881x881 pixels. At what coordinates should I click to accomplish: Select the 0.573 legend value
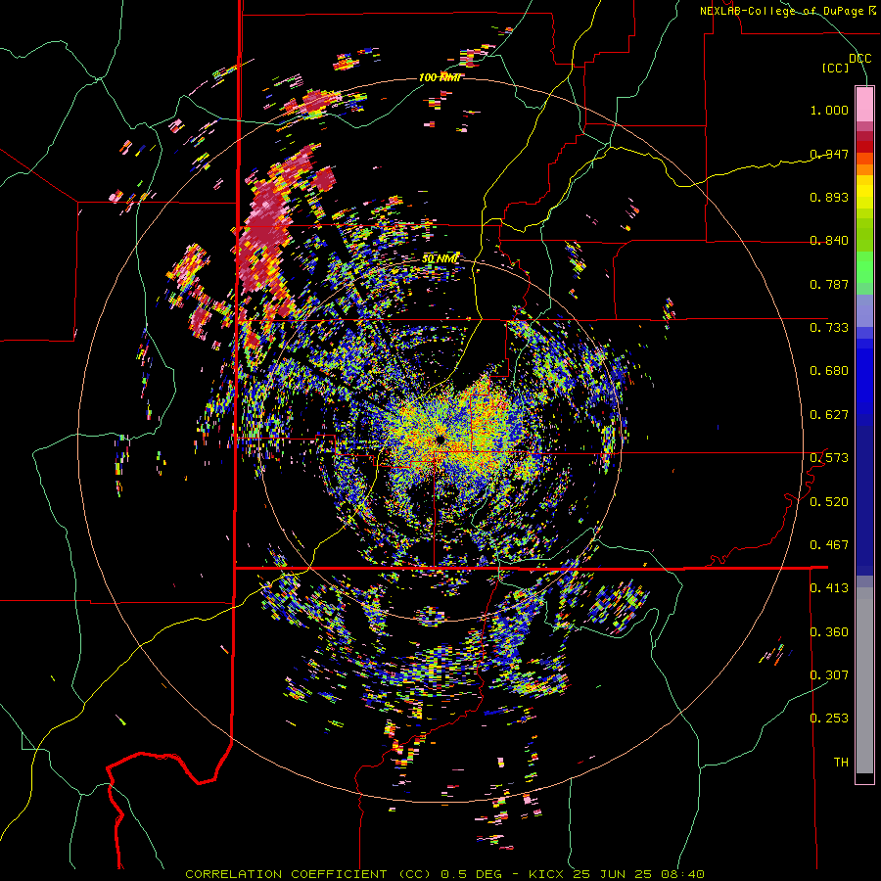(x=829, y=458)
